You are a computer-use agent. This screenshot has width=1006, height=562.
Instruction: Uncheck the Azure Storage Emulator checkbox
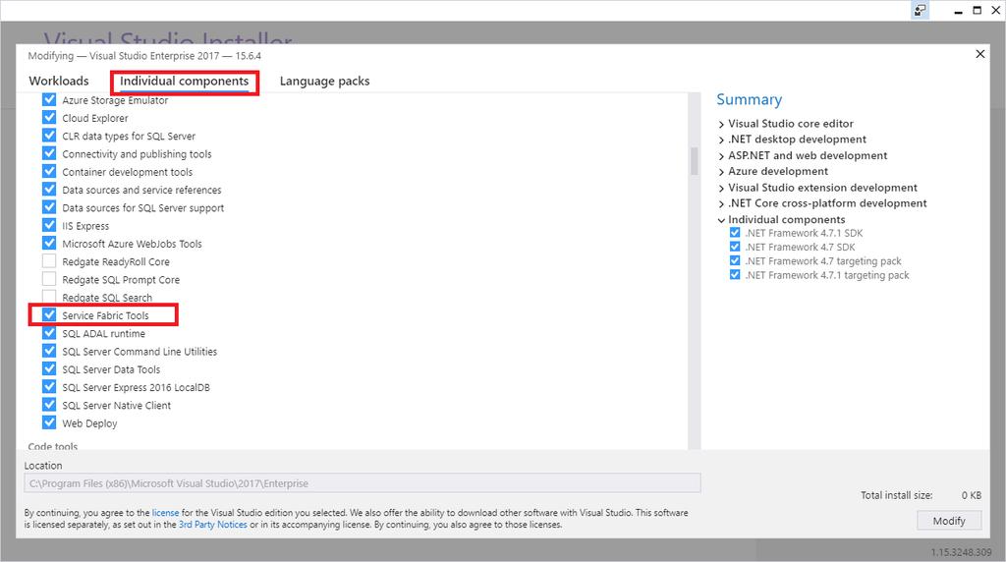click(49, 100)
